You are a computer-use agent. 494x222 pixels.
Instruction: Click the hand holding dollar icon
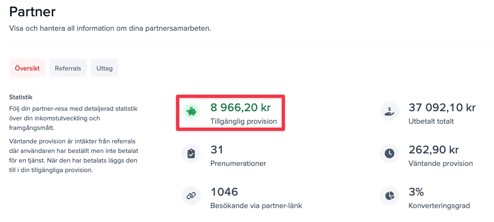[x=389, y=112]
